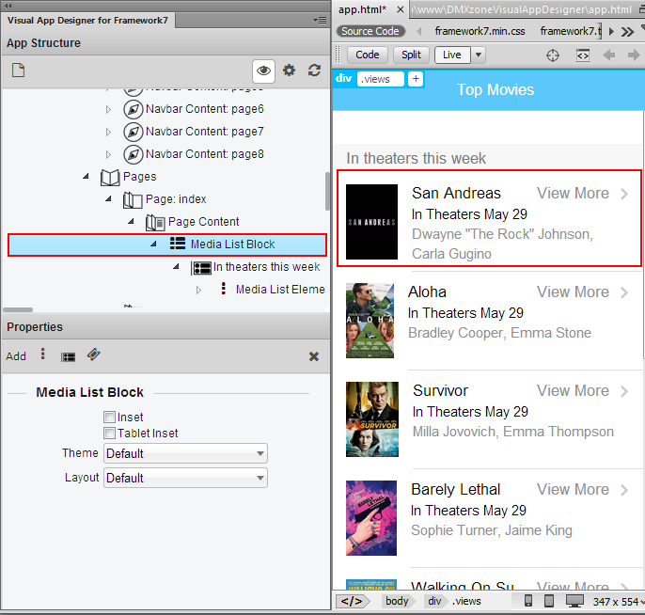
Task: Switch to Split view
Action: 411,55
